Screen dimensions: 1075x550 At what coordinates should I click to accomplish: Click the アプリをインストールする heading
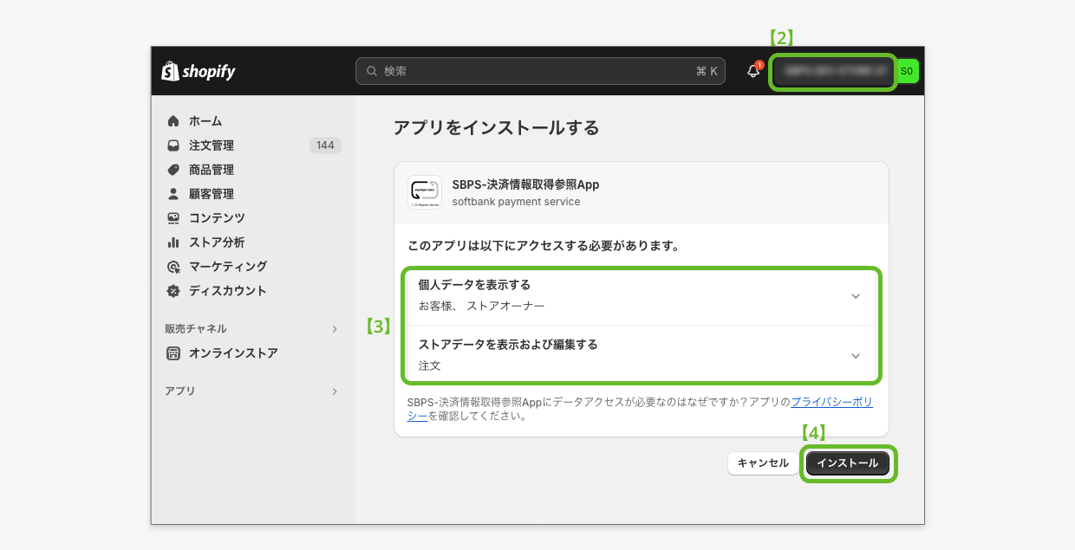click(x=496, y=128)
